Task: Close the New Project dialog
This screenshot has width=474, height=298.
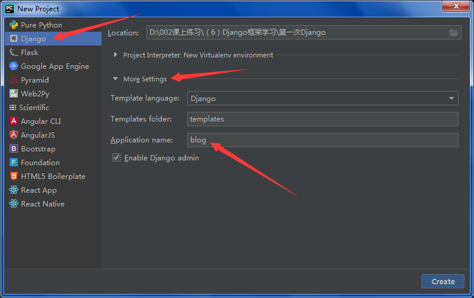Action: coord(456,6)
